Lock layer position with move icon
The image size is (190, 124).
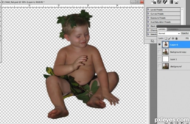coord(173,38)
